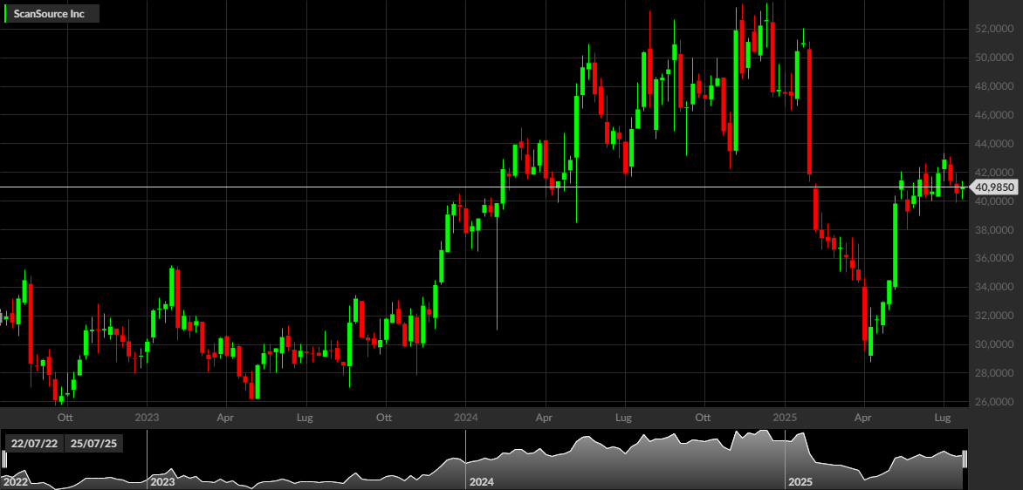Viewport: 1023px width, 490px height.
Task: Click the 2024 label in the navigator strip
Action: (x=482, y=482)
